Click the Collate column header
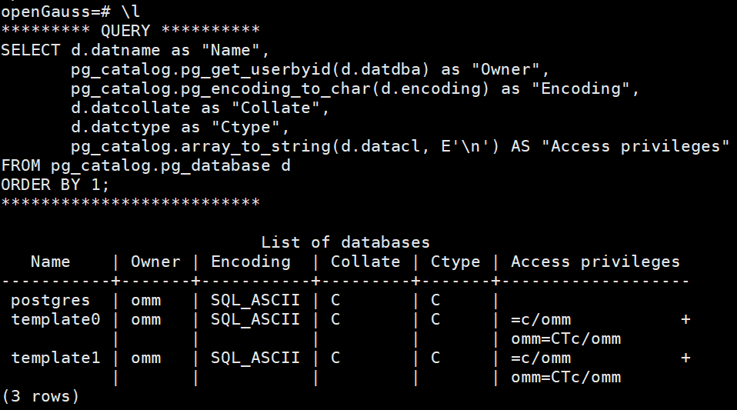The height and width of the screenshot is (410, 737). tap(365, 262)
